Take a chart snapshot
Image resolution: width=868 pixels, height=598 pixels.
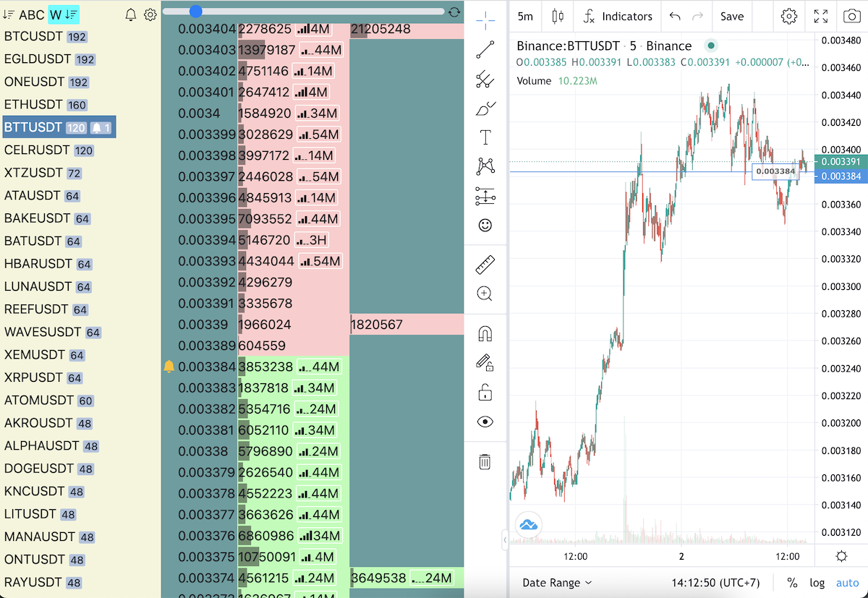point(851,16)
